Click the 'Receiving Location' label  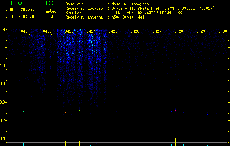(x=85, y=9)
